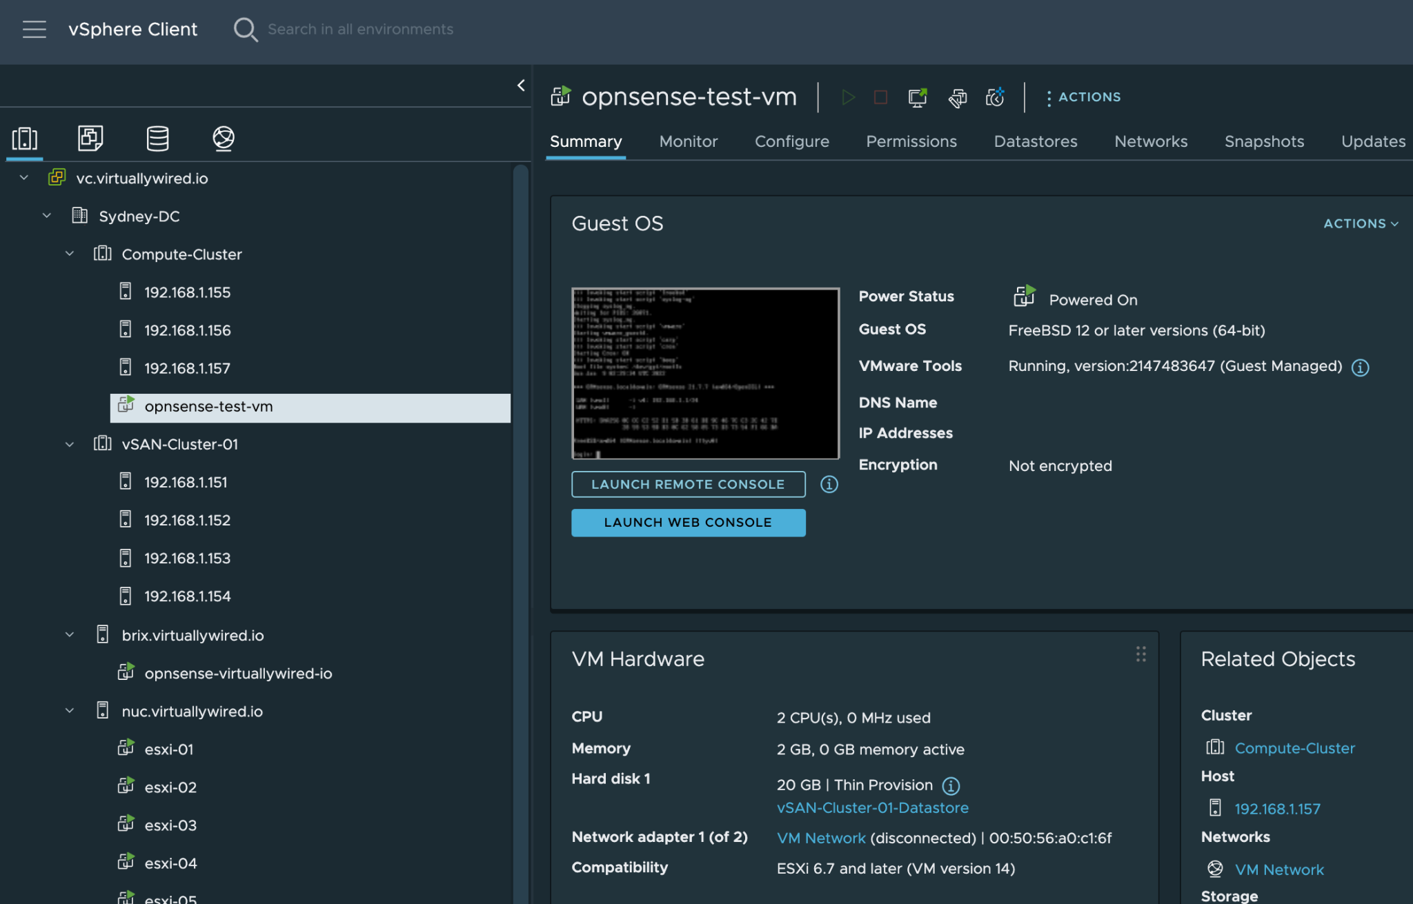
Task: Select host 192.168.1.157 in tree
Action: tap(187, 368)
